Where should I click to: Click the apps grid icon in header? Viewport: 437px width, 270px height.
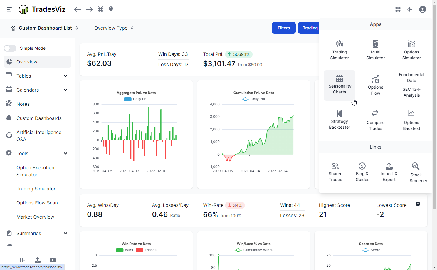coord(398,9)
